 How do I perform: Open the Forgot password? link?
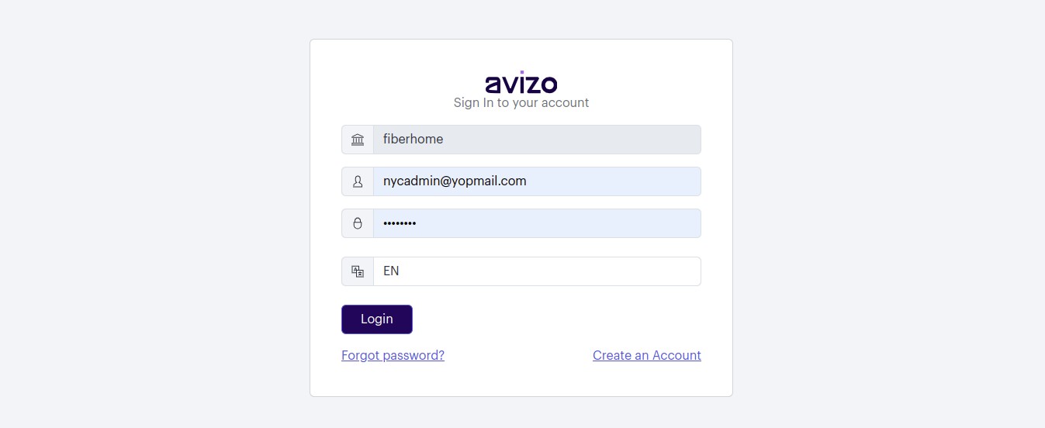pyautogui.click(x=393, y=355)
